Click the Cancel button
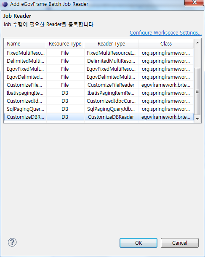The image size is (205, 257). (180, 243)
